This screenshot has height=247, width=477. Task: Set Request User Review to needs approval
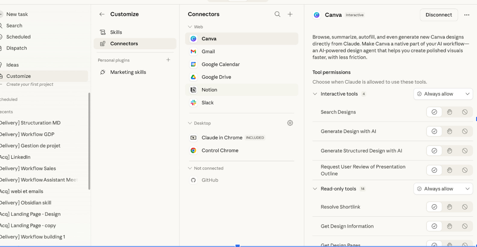(450, 170)
